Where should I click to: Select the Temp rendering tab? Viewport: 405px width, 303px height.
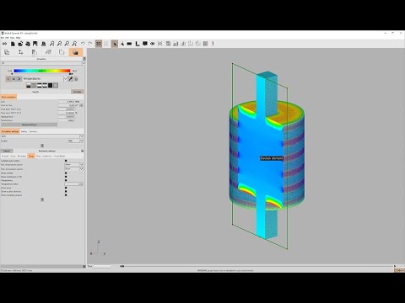tap(31, 156)
